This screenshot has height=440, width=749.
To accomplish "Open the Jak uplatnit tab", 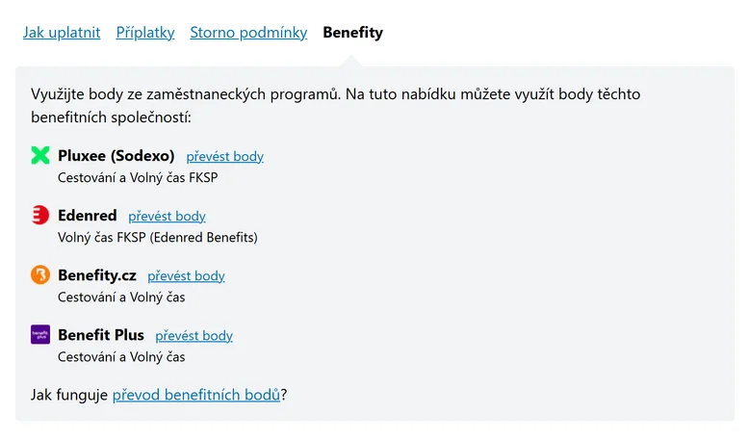I will (62, 33).
